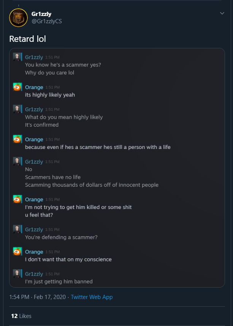Click the tweet text 'Retard lol'
The height and width of the screenshot is (326, 233).
click(28, 39)
